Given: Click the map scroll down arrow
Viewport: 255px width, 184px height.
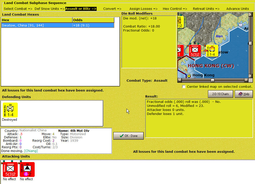Looking at the screenshot, I should (250, 76).
